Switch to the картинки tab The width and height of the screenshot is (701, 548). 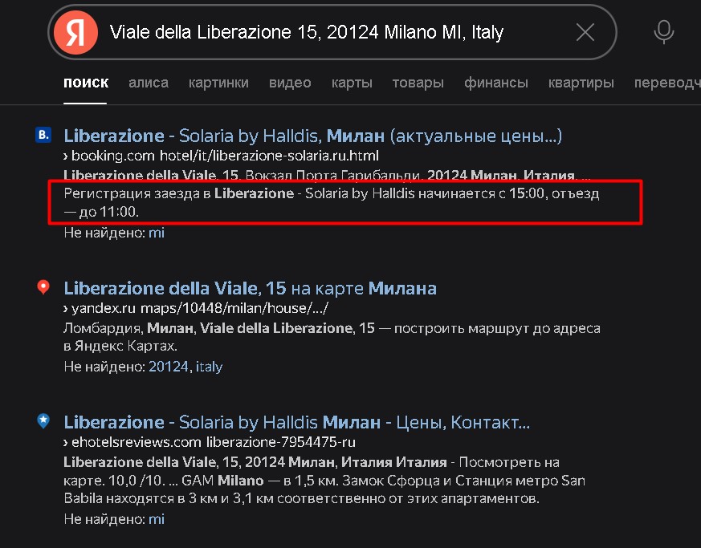218,83
